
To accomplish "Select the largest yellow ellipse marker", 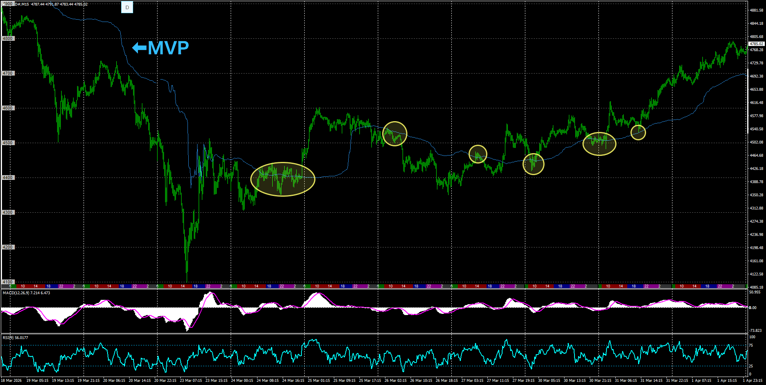I will [283, 179].
